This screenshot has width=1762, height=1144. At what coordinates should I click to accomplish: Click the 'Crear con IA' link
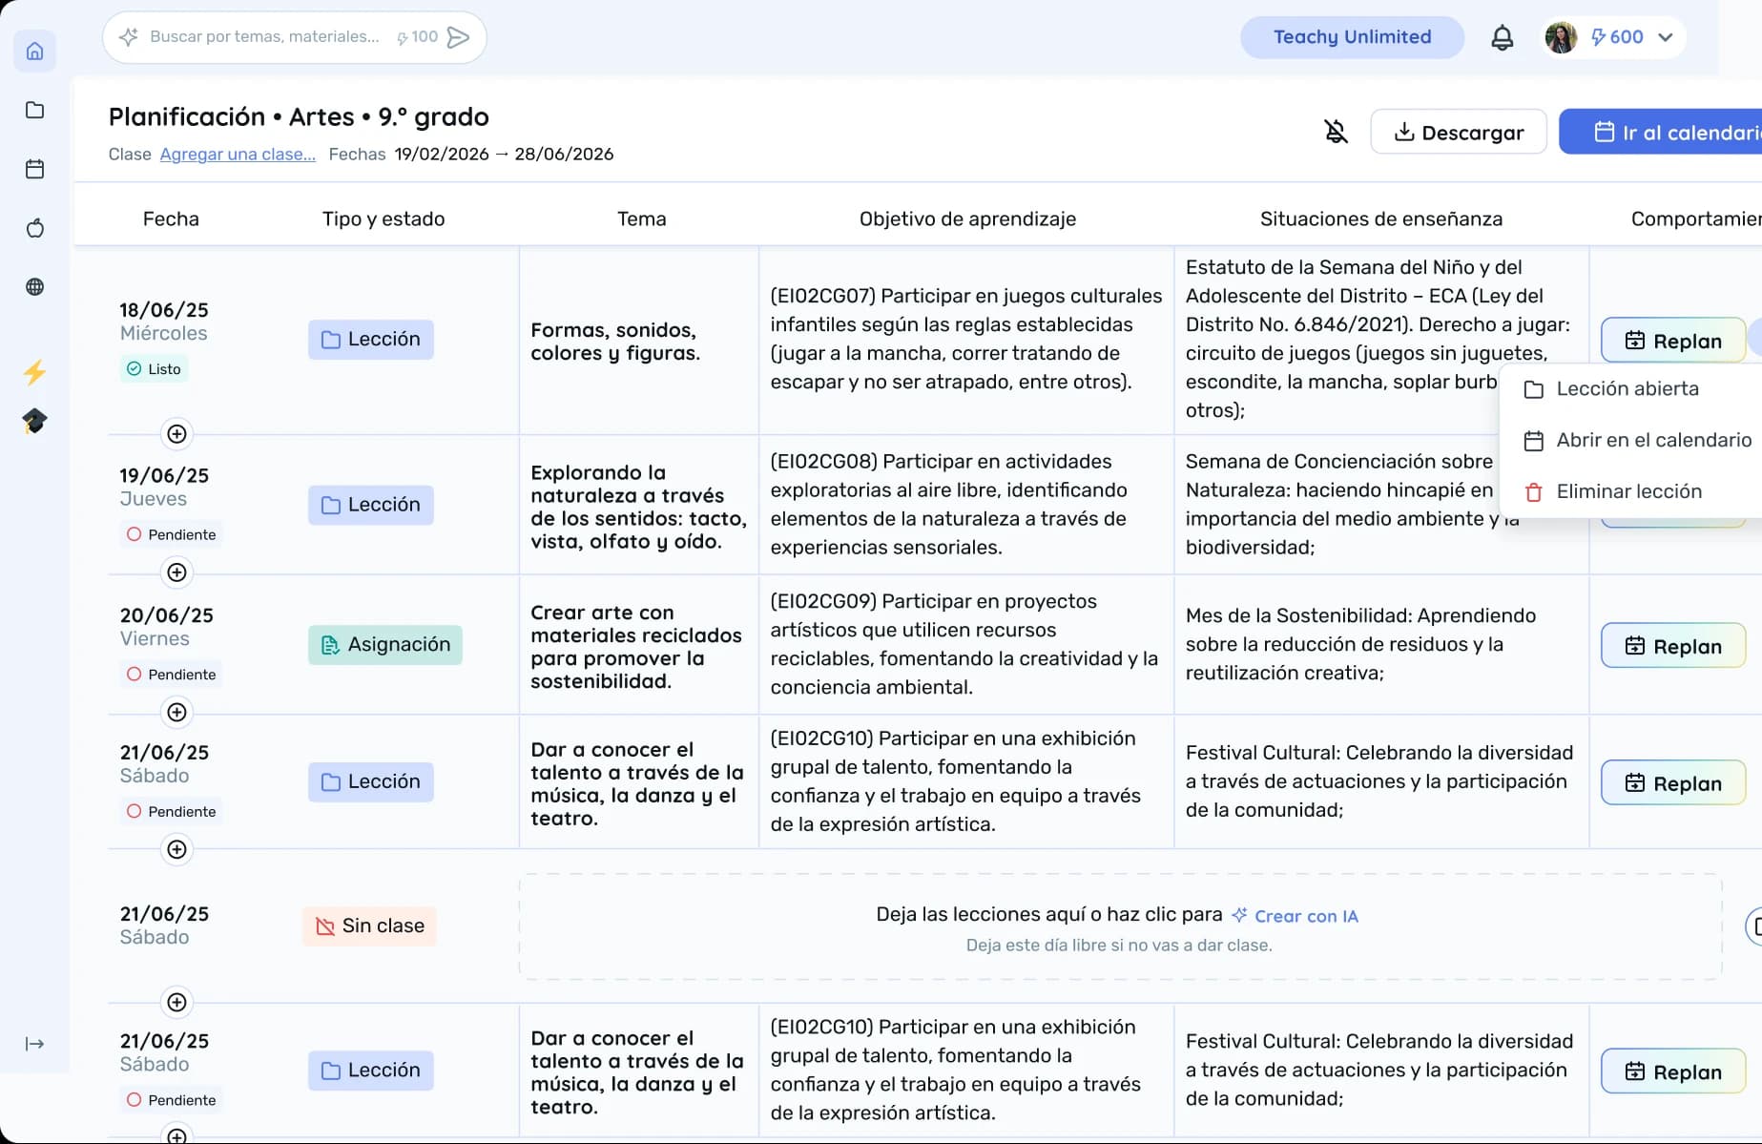pyautogui.click(x=1295, y=916)
